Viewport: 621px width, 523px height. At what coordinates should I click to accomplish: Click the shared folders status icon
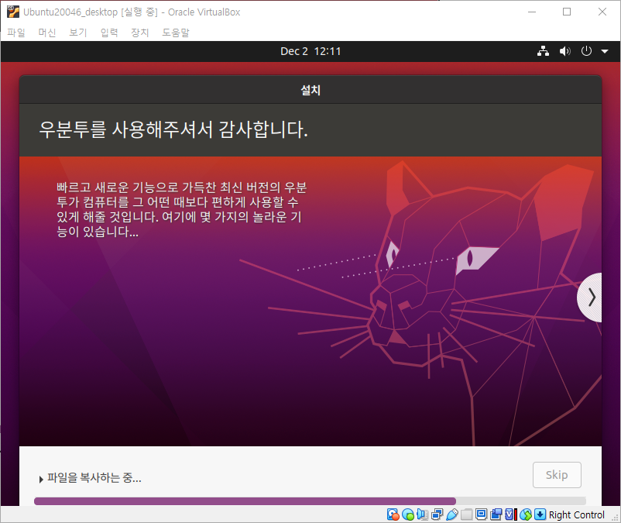tap(467, 514)
